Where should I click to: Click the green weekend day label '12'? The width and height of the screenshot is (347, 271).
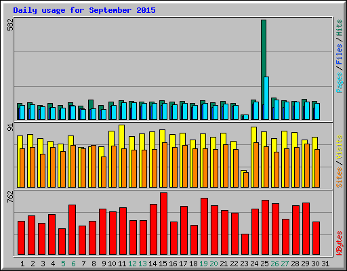[132, 264]
